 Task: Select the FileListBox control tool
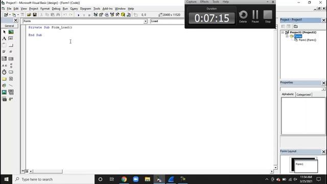11,79
